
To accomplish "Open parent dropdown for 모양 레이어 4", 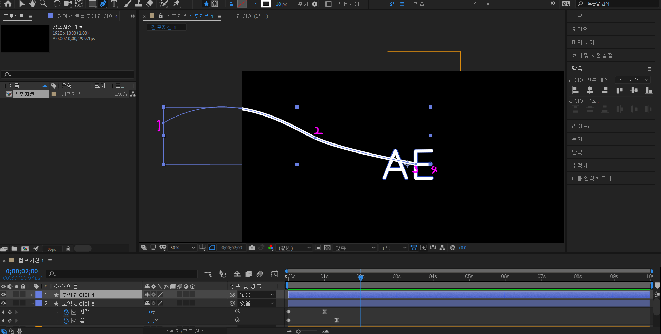I will click(257, 295).
